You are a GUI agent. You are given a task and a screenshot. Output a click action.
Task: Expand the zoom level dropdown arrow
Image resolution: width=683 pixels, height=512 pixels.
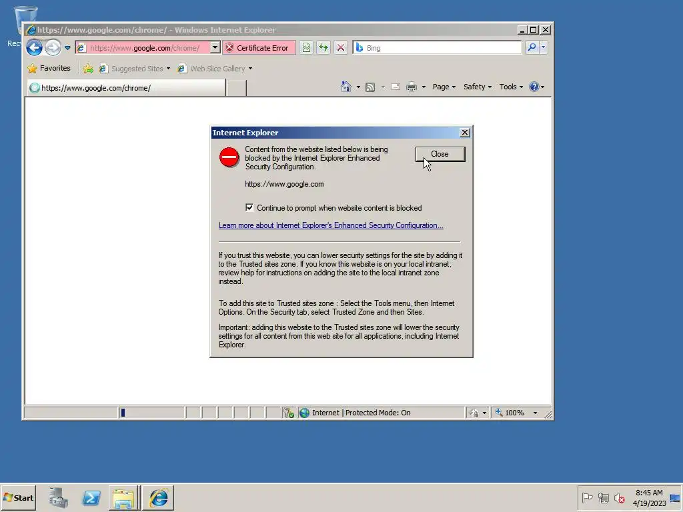click(536, 413)
